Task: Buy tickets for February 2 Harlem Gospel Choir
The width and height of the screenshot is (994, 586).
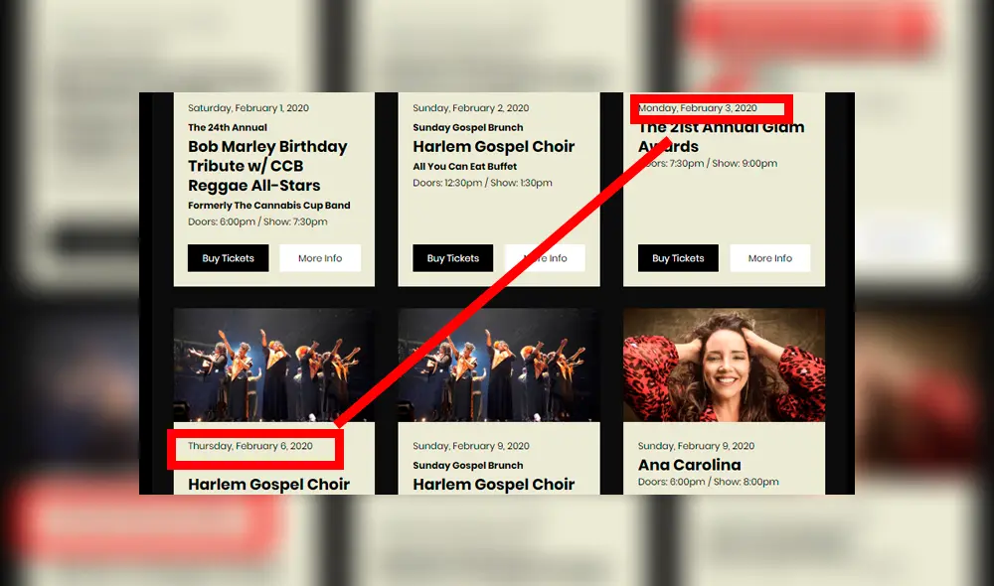Action: 452,258
